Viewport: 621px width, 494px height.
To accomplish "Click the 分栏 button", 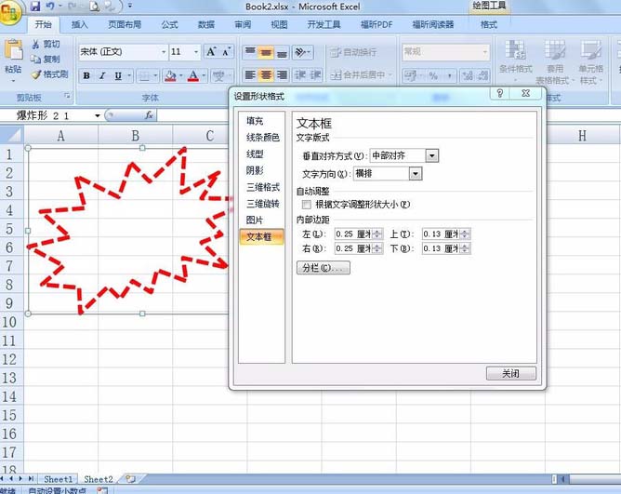I will 322,268.
